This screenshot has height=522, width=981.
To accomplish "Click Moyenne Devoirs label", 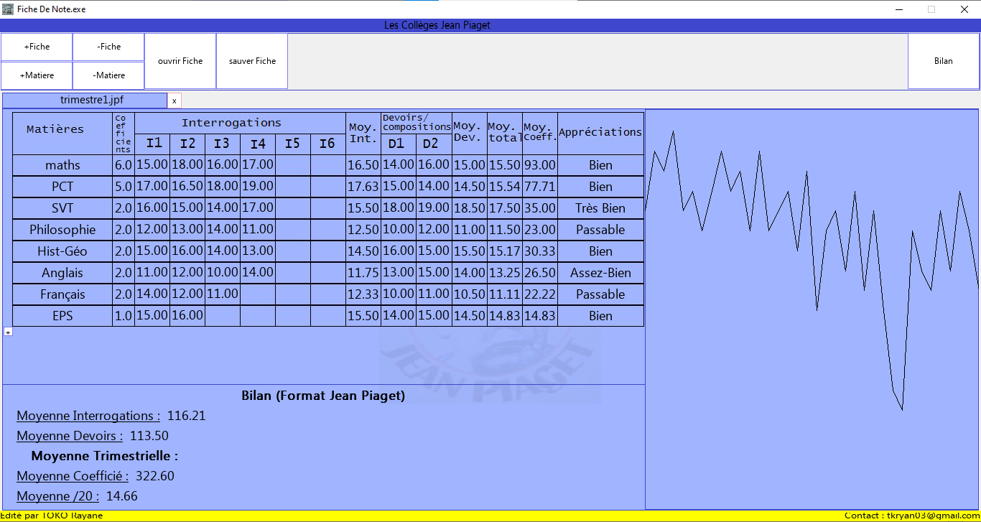I will tap(70, 436).
